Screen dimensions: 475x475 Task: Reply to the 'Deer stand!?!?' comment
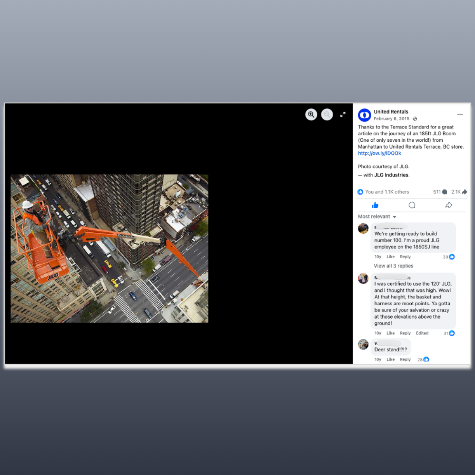coord(405,359)
